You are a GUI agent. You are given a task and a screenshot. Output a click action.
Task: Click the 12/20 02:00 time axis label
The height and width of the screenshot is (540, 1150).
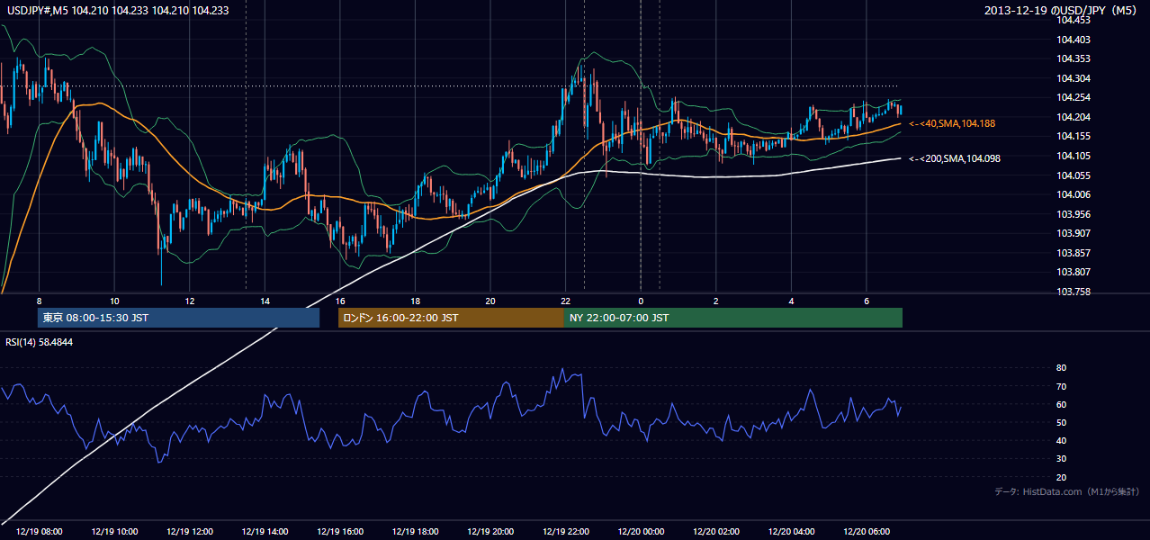pos(716,532)
